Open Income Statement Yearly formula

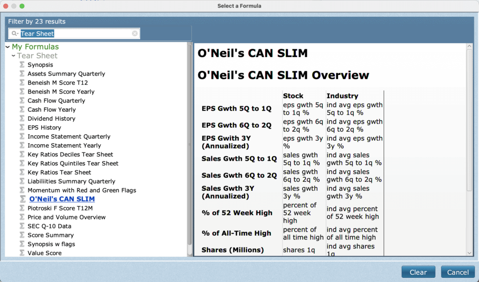(x=64, y=145)
